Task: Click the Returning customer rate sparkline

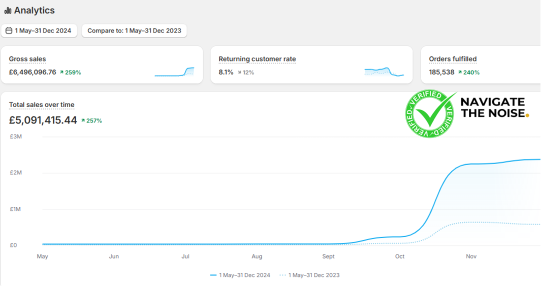Action: coord(384,72)
